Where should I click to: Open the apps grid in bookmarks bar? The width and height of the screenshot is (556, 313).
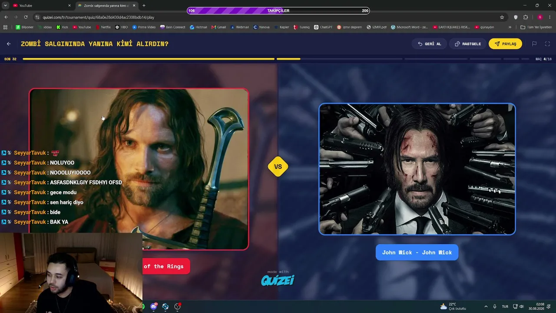(5, 27)
